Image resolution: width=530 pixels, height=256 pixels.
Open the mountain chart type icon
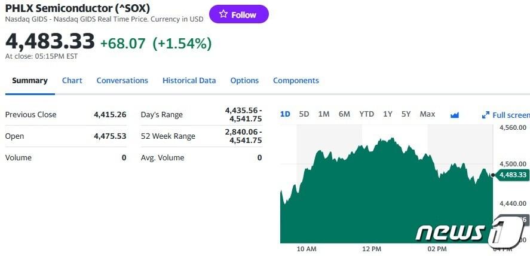(455, 115)
